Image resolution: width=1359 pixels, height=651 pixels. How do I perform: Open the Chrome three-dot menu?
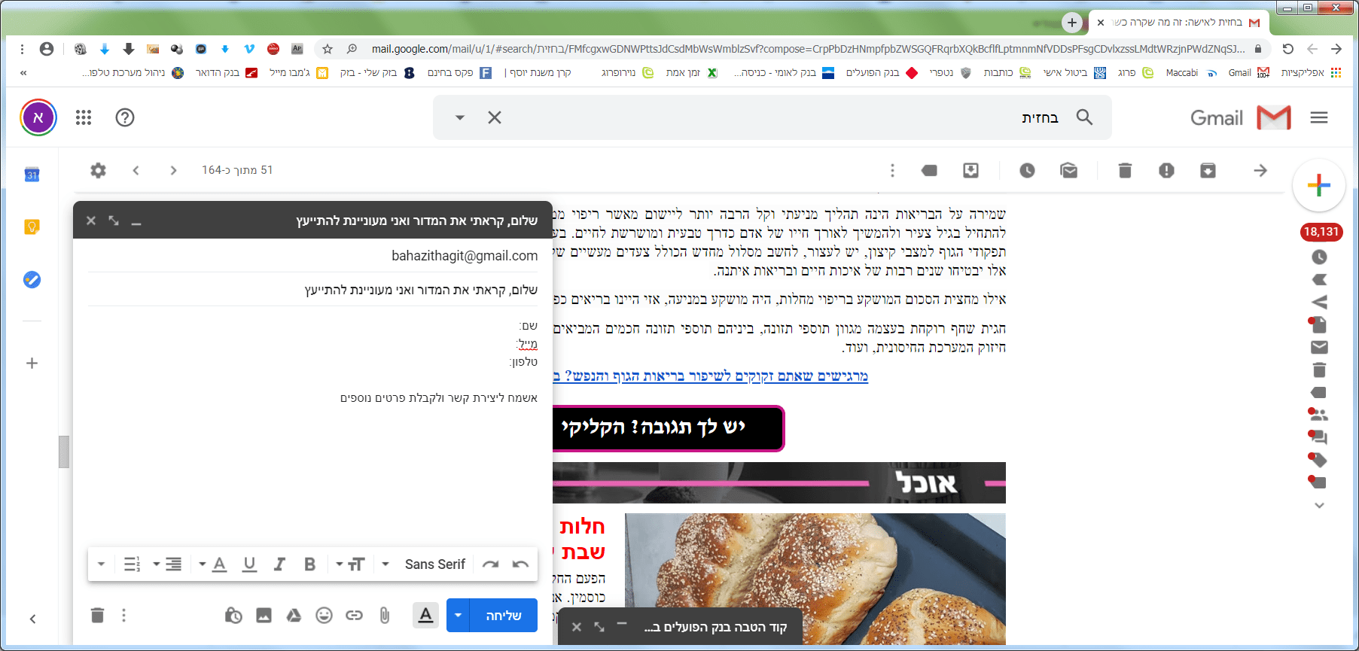click(x=22, y=49)
